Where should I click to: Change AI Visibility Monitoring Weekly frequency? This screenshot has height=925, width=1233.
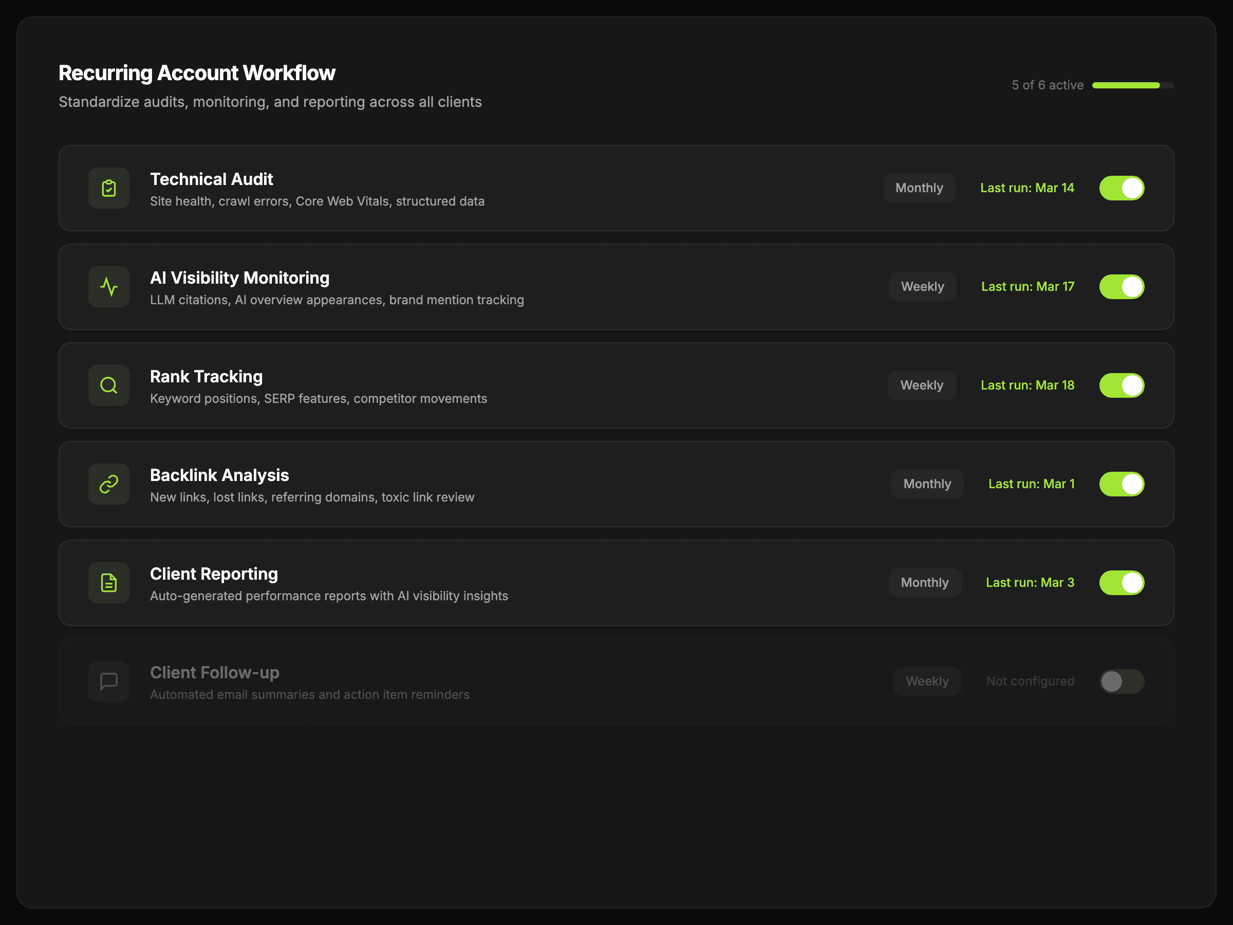tap(923, 287)
